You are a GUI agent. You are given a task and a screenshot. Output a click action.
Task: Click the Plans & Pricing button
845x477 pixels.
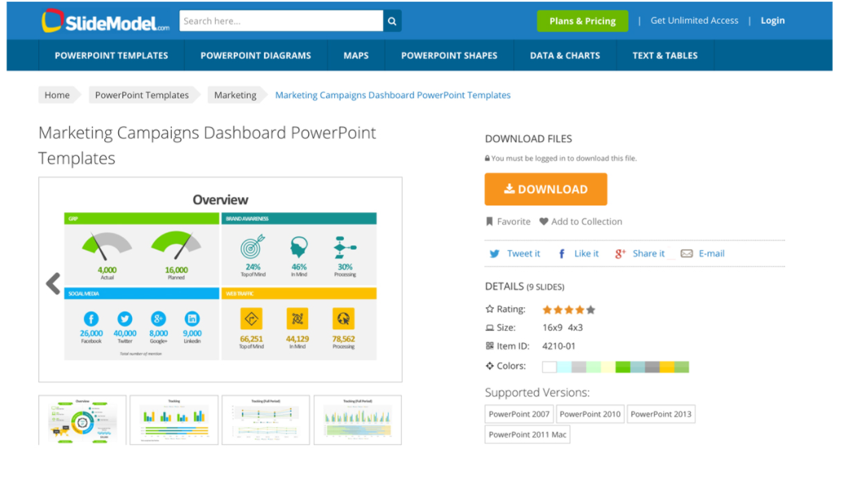(x=583, y=21)
